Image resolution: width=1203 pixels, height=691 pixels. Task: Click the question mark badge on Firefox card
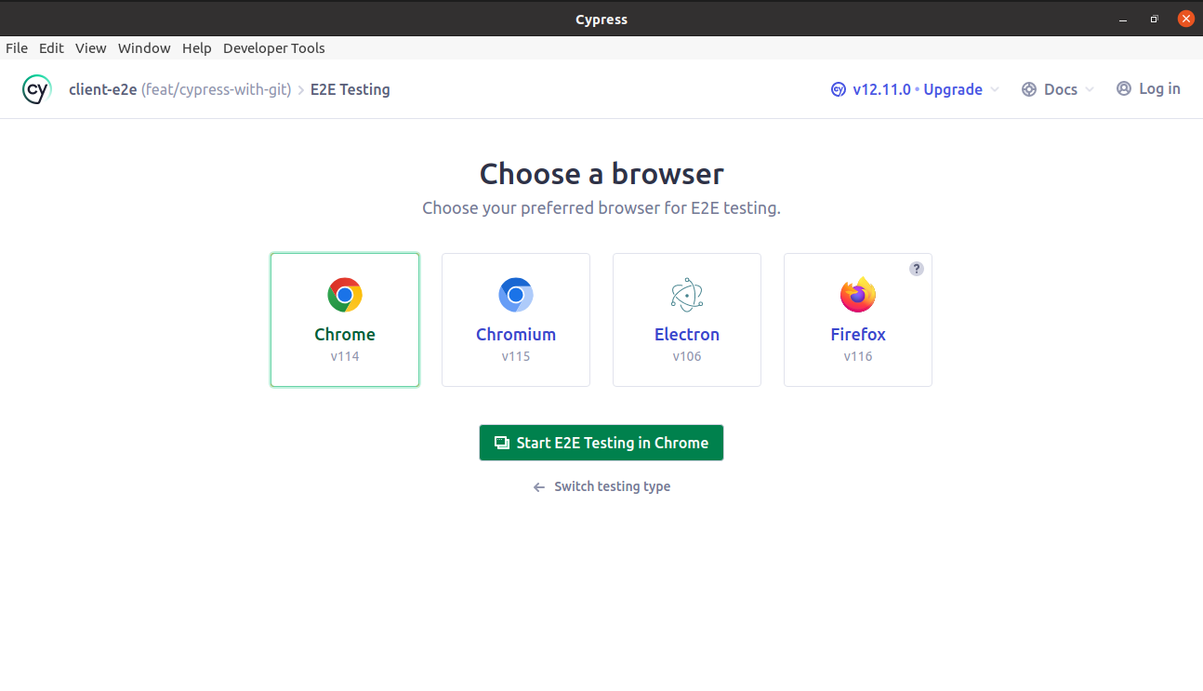(916, 268)
